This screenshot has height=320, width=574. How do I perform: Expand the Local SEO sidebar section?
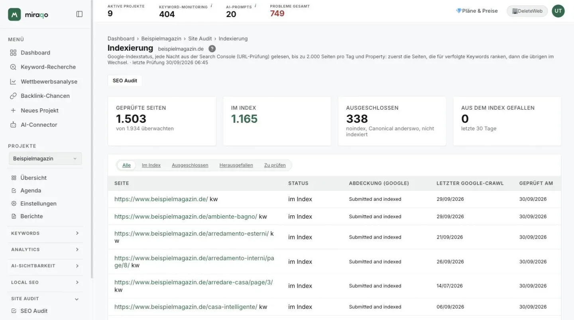[45, 282]
